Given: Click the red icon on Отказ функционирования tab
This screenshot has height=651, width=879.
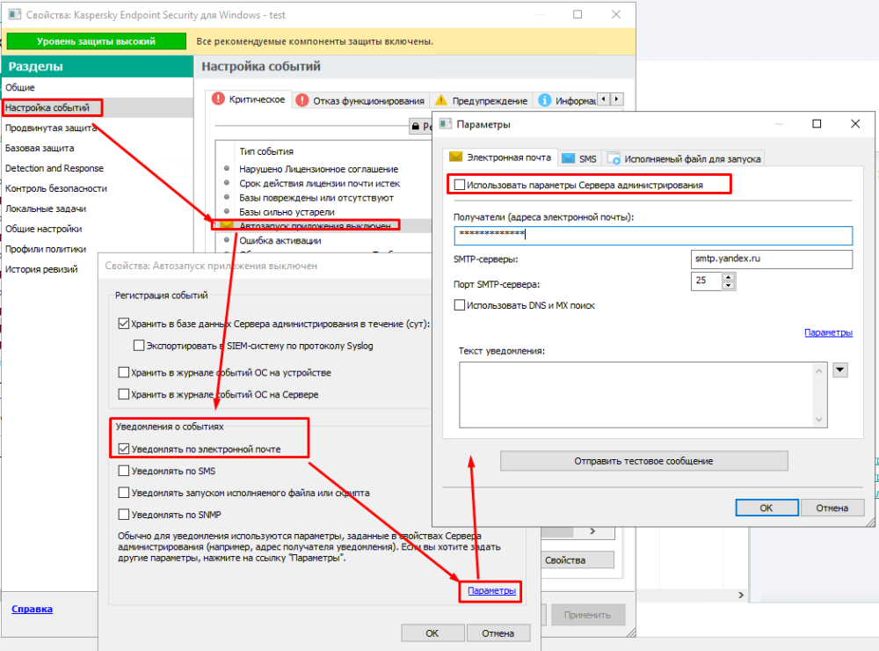Looking at the screenshot, I should coord(302,100).
